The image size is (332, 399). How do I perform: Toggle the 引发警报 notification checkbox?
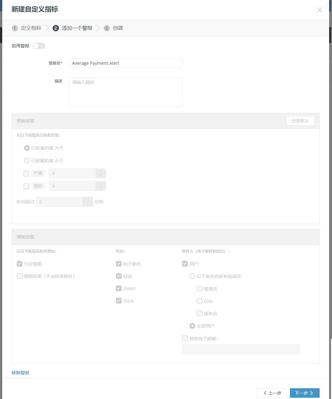pyautogui.click(x=20, y=264)
